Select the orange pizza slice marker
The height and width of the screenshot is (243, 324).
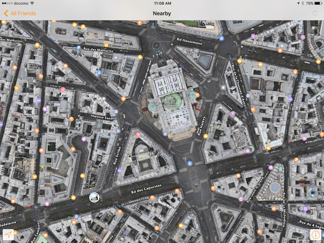tap(296, 159)
